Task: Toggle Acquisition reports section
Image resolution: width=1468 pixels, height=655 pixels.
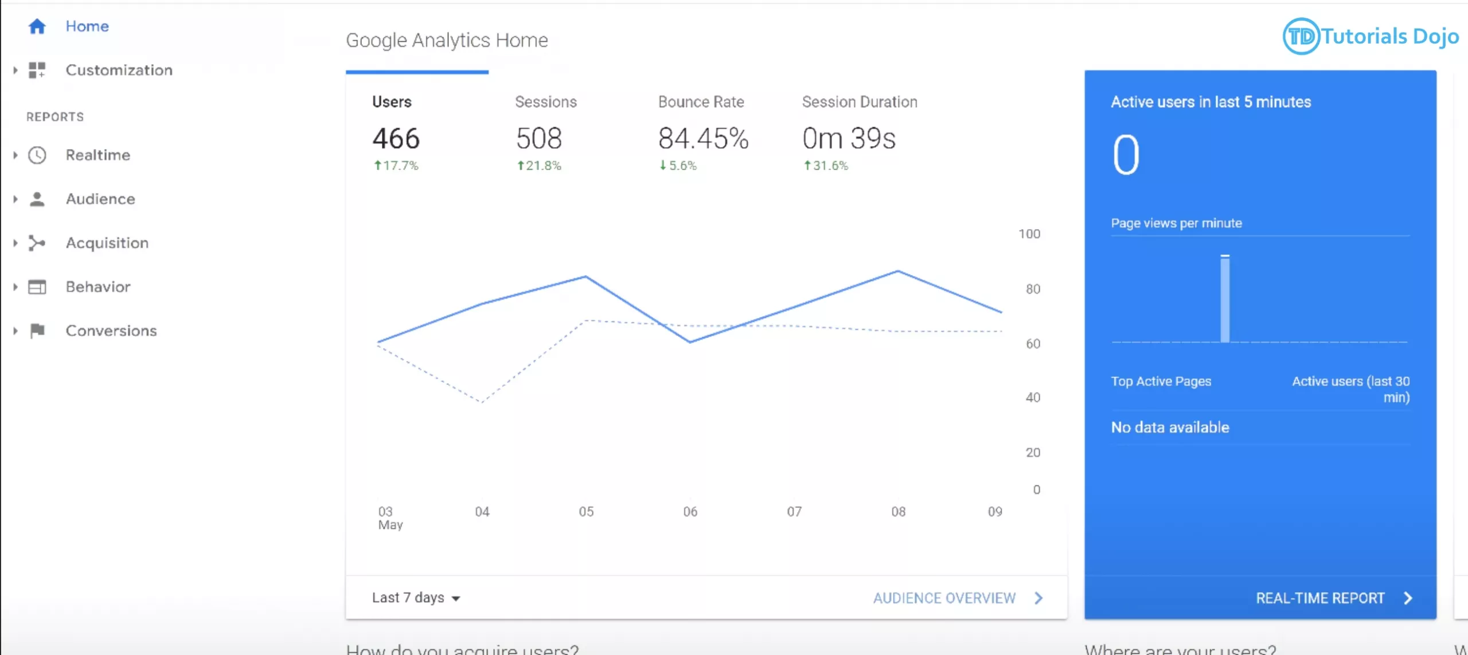Action: point(14,242)
